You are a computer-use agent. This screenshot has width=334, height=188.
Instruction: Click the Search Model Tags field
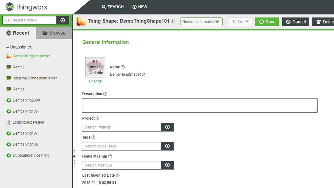121,146
